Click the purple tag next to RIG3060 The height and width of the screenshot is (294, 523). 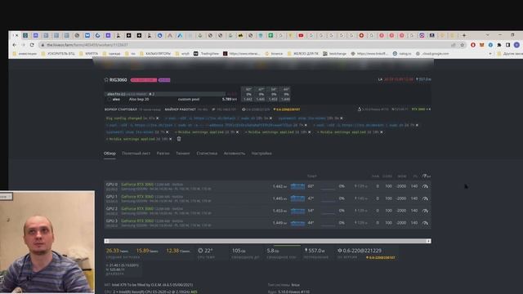(164, 80)
